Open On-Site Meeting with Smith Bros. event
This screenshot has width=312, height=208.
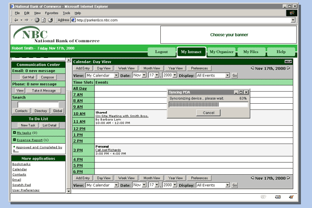122,116
